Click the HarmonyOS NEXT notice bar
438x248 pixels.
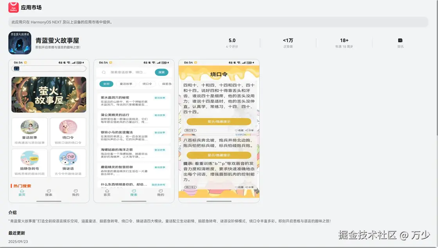(x=218, y=22)
